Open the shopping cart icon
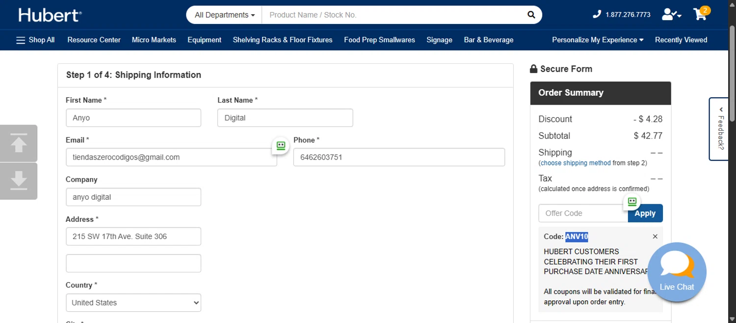 [702, 13]
